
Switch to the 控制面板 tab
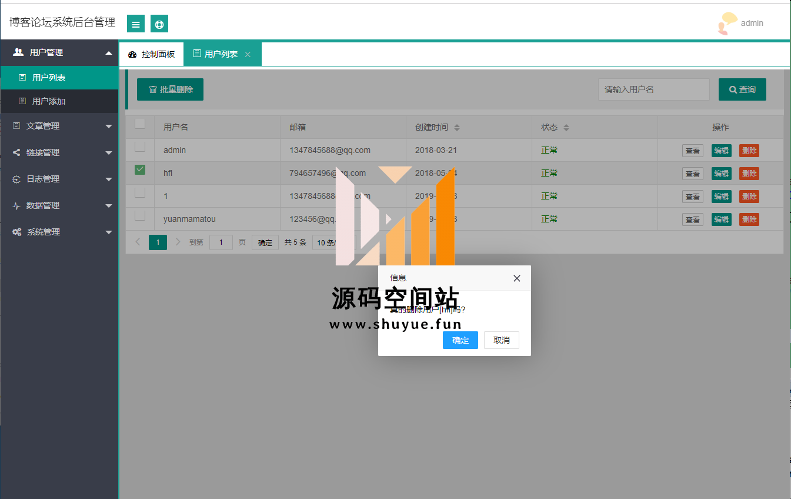tap(152, 54)
